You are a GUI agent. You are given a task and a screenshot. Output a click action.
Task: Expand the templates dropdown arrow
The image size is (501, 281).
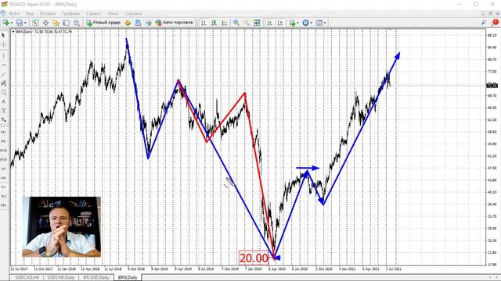pyautogui.click(x=325, y=23)
